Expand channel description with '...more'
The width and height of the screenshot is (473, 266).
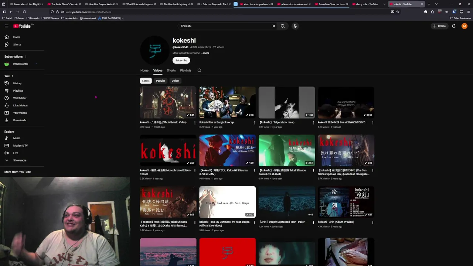coord(205,53)
